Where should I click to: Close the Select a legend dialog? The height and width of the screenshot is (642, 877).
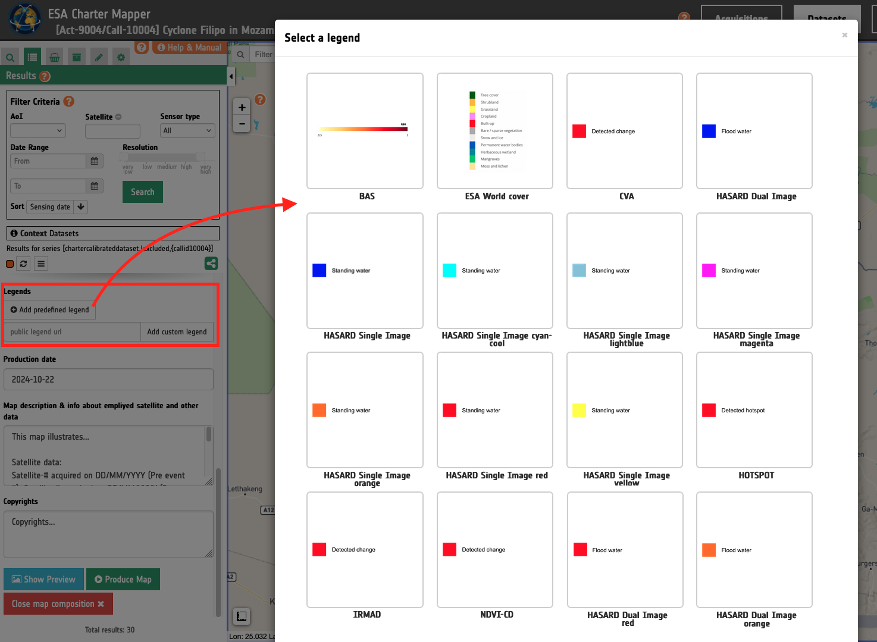[x=844, y=35]
